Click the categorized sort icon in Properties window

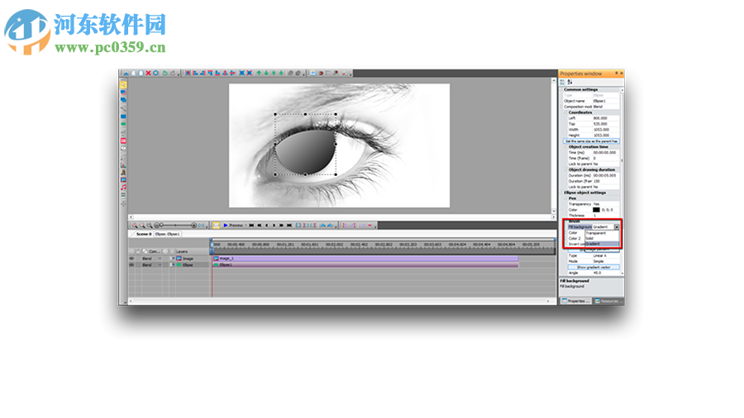pos(562,82)
